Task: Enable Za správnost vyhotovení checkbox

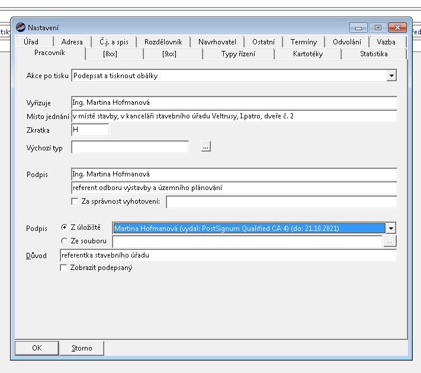Action: [75, 202]
